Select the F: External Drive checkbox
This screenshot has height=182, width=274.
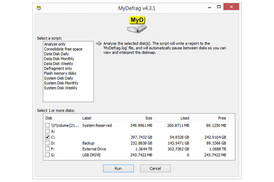(47, 149)
